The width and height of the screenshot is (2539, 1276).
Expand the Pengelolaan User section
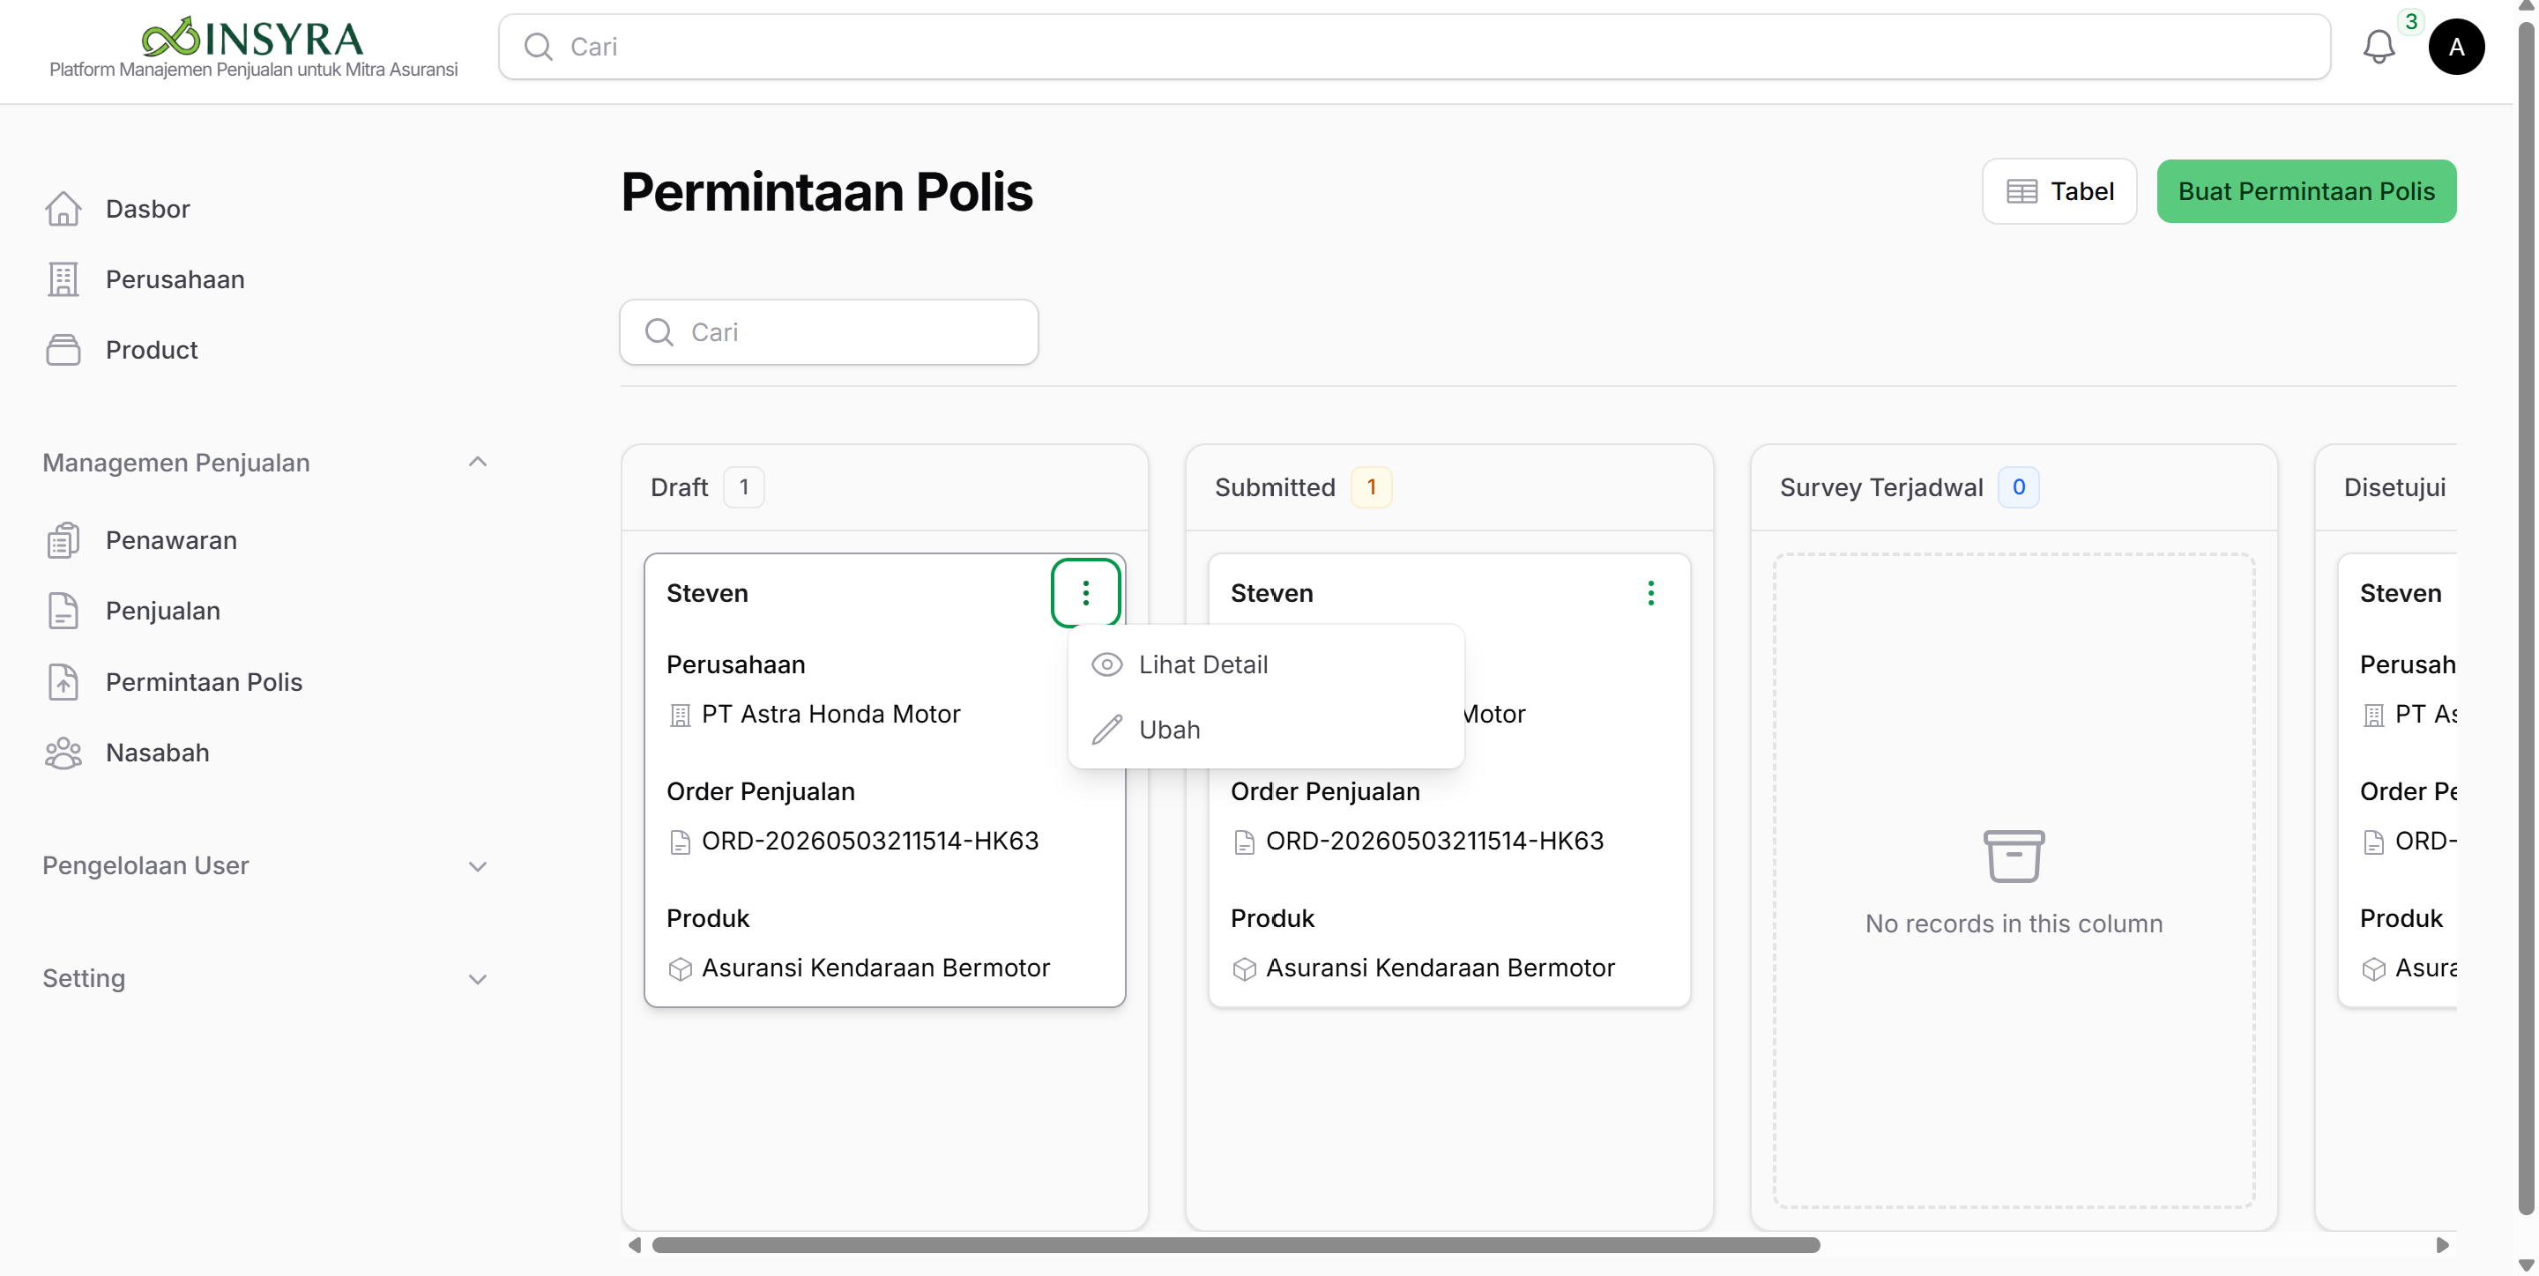[x=477, y=866]
